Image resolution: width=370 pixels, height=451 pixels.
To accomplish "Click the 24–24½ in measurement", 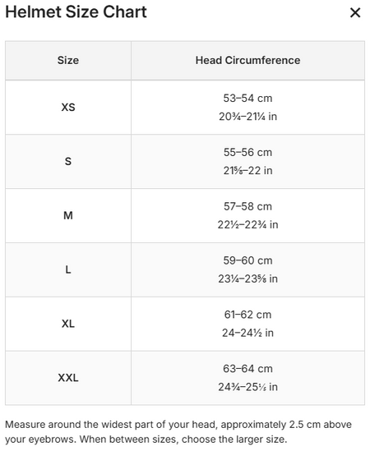I will 247,333.
